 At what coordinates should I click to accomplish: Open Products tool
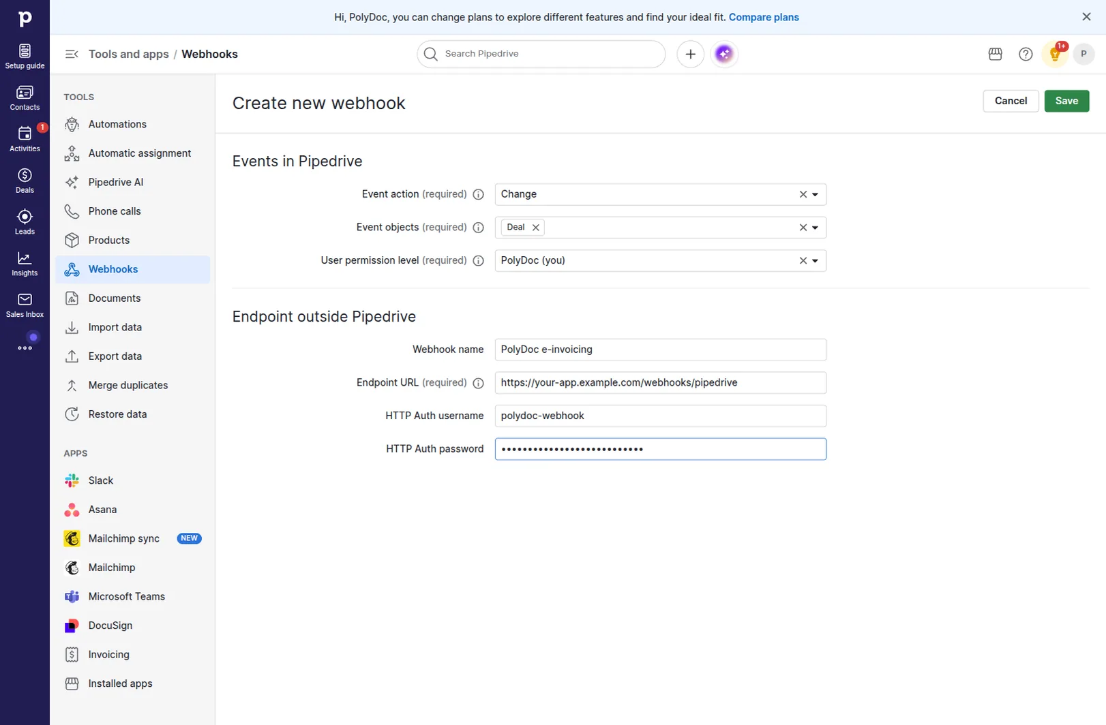pos(133,240)
